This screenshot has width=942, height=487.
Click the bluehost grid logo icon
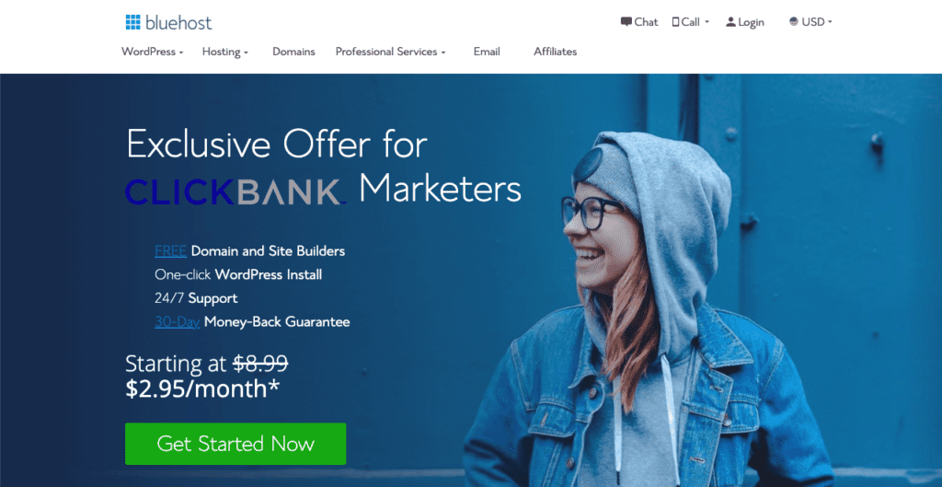pos(132,22)
